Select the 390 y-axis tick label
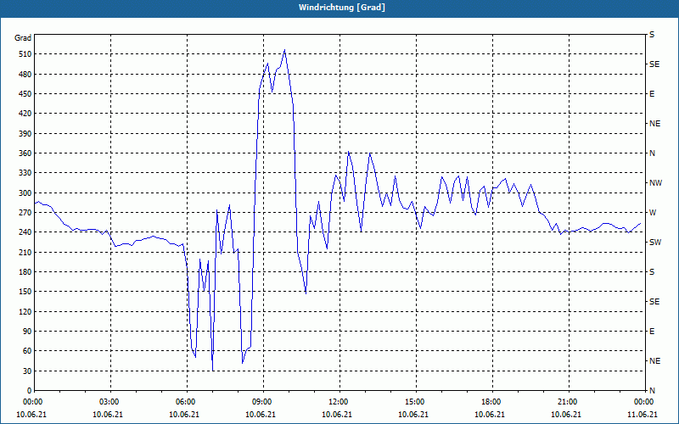Viewport: 679px width, 424px height. [x=25, y=134]
